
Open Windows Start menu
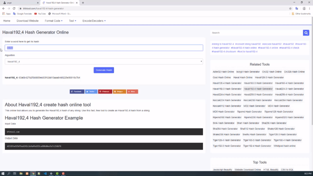point(3,173)
